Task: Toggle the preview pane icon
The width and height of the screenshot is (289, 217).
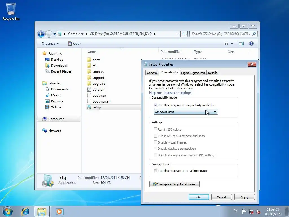Action: (x=241, y=44)
